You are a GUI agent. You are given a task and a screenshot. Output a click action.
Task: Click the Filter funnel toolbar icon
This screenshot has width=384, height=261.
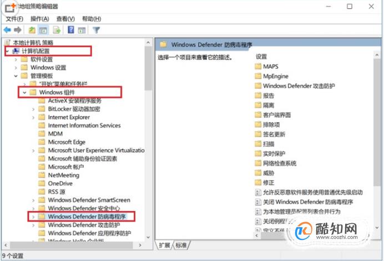pos(96,30)
